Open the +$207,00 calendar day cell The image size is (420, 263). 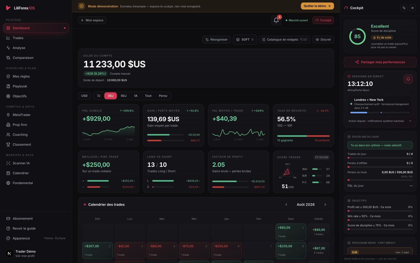click(x=97, y=250)
